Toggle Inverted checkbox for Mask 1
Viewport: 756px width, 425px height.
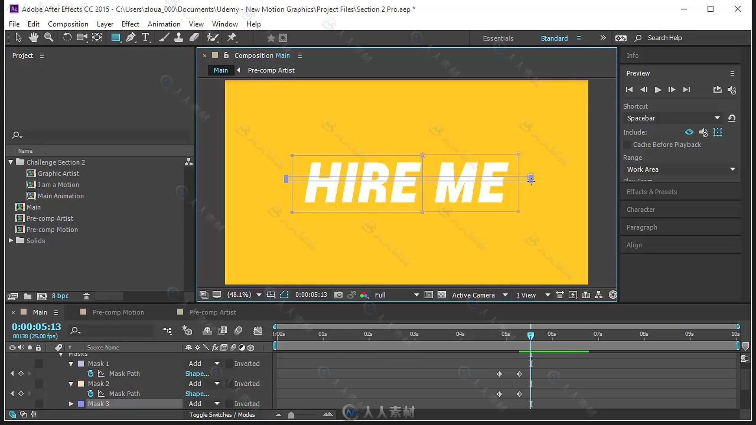(228, 364)
